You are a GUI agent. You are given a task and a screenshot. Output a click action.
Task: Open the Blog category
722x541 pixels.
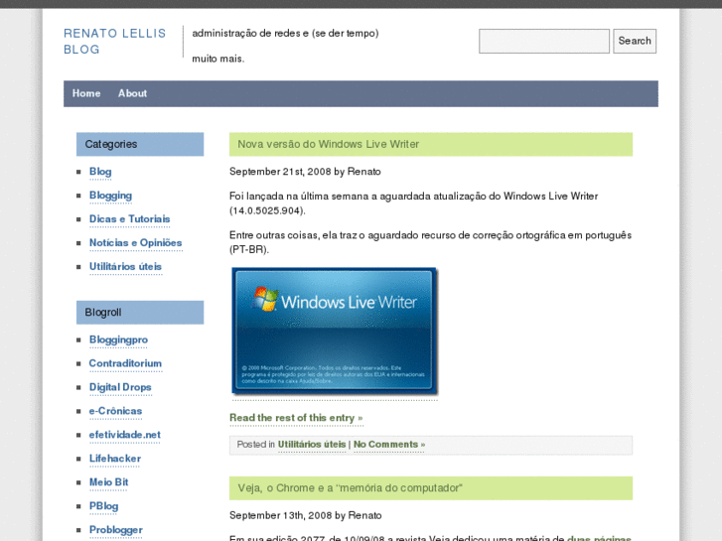click(x=100, y=172)
